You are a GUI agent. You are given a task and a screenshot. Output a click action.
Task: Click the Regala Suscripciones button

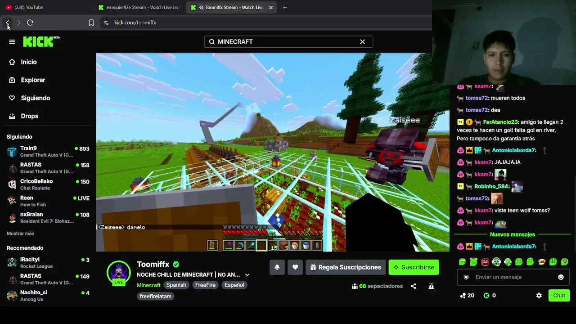[x=345, y=267]
